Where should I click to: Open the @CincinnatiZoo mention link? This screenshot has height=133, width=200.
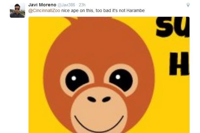(44, 10)
